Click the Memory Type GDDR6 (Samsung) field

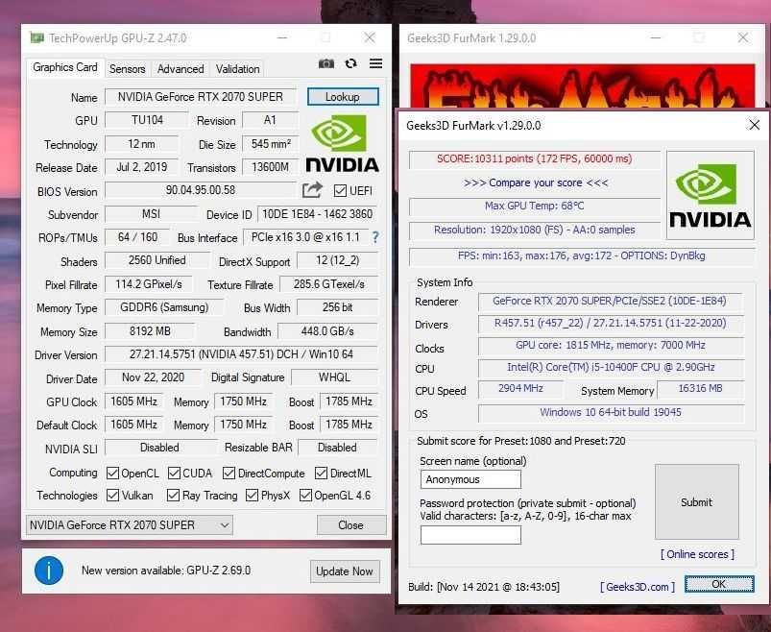(164, 307)
